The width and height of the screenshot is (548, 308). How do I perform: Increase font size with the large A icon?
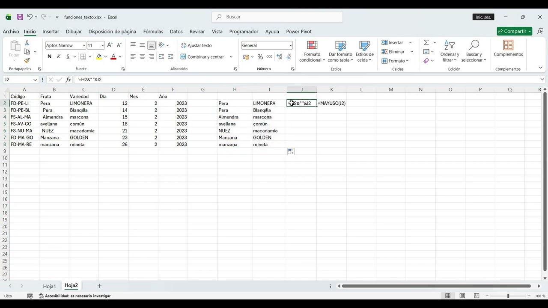[x=110, y=45]
